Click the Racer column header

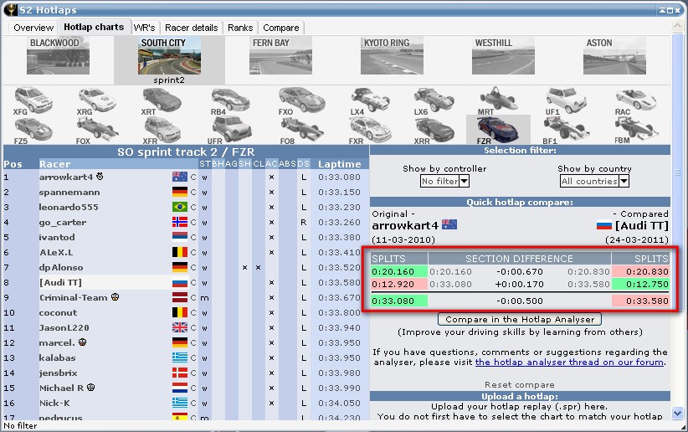click(55, 164)
